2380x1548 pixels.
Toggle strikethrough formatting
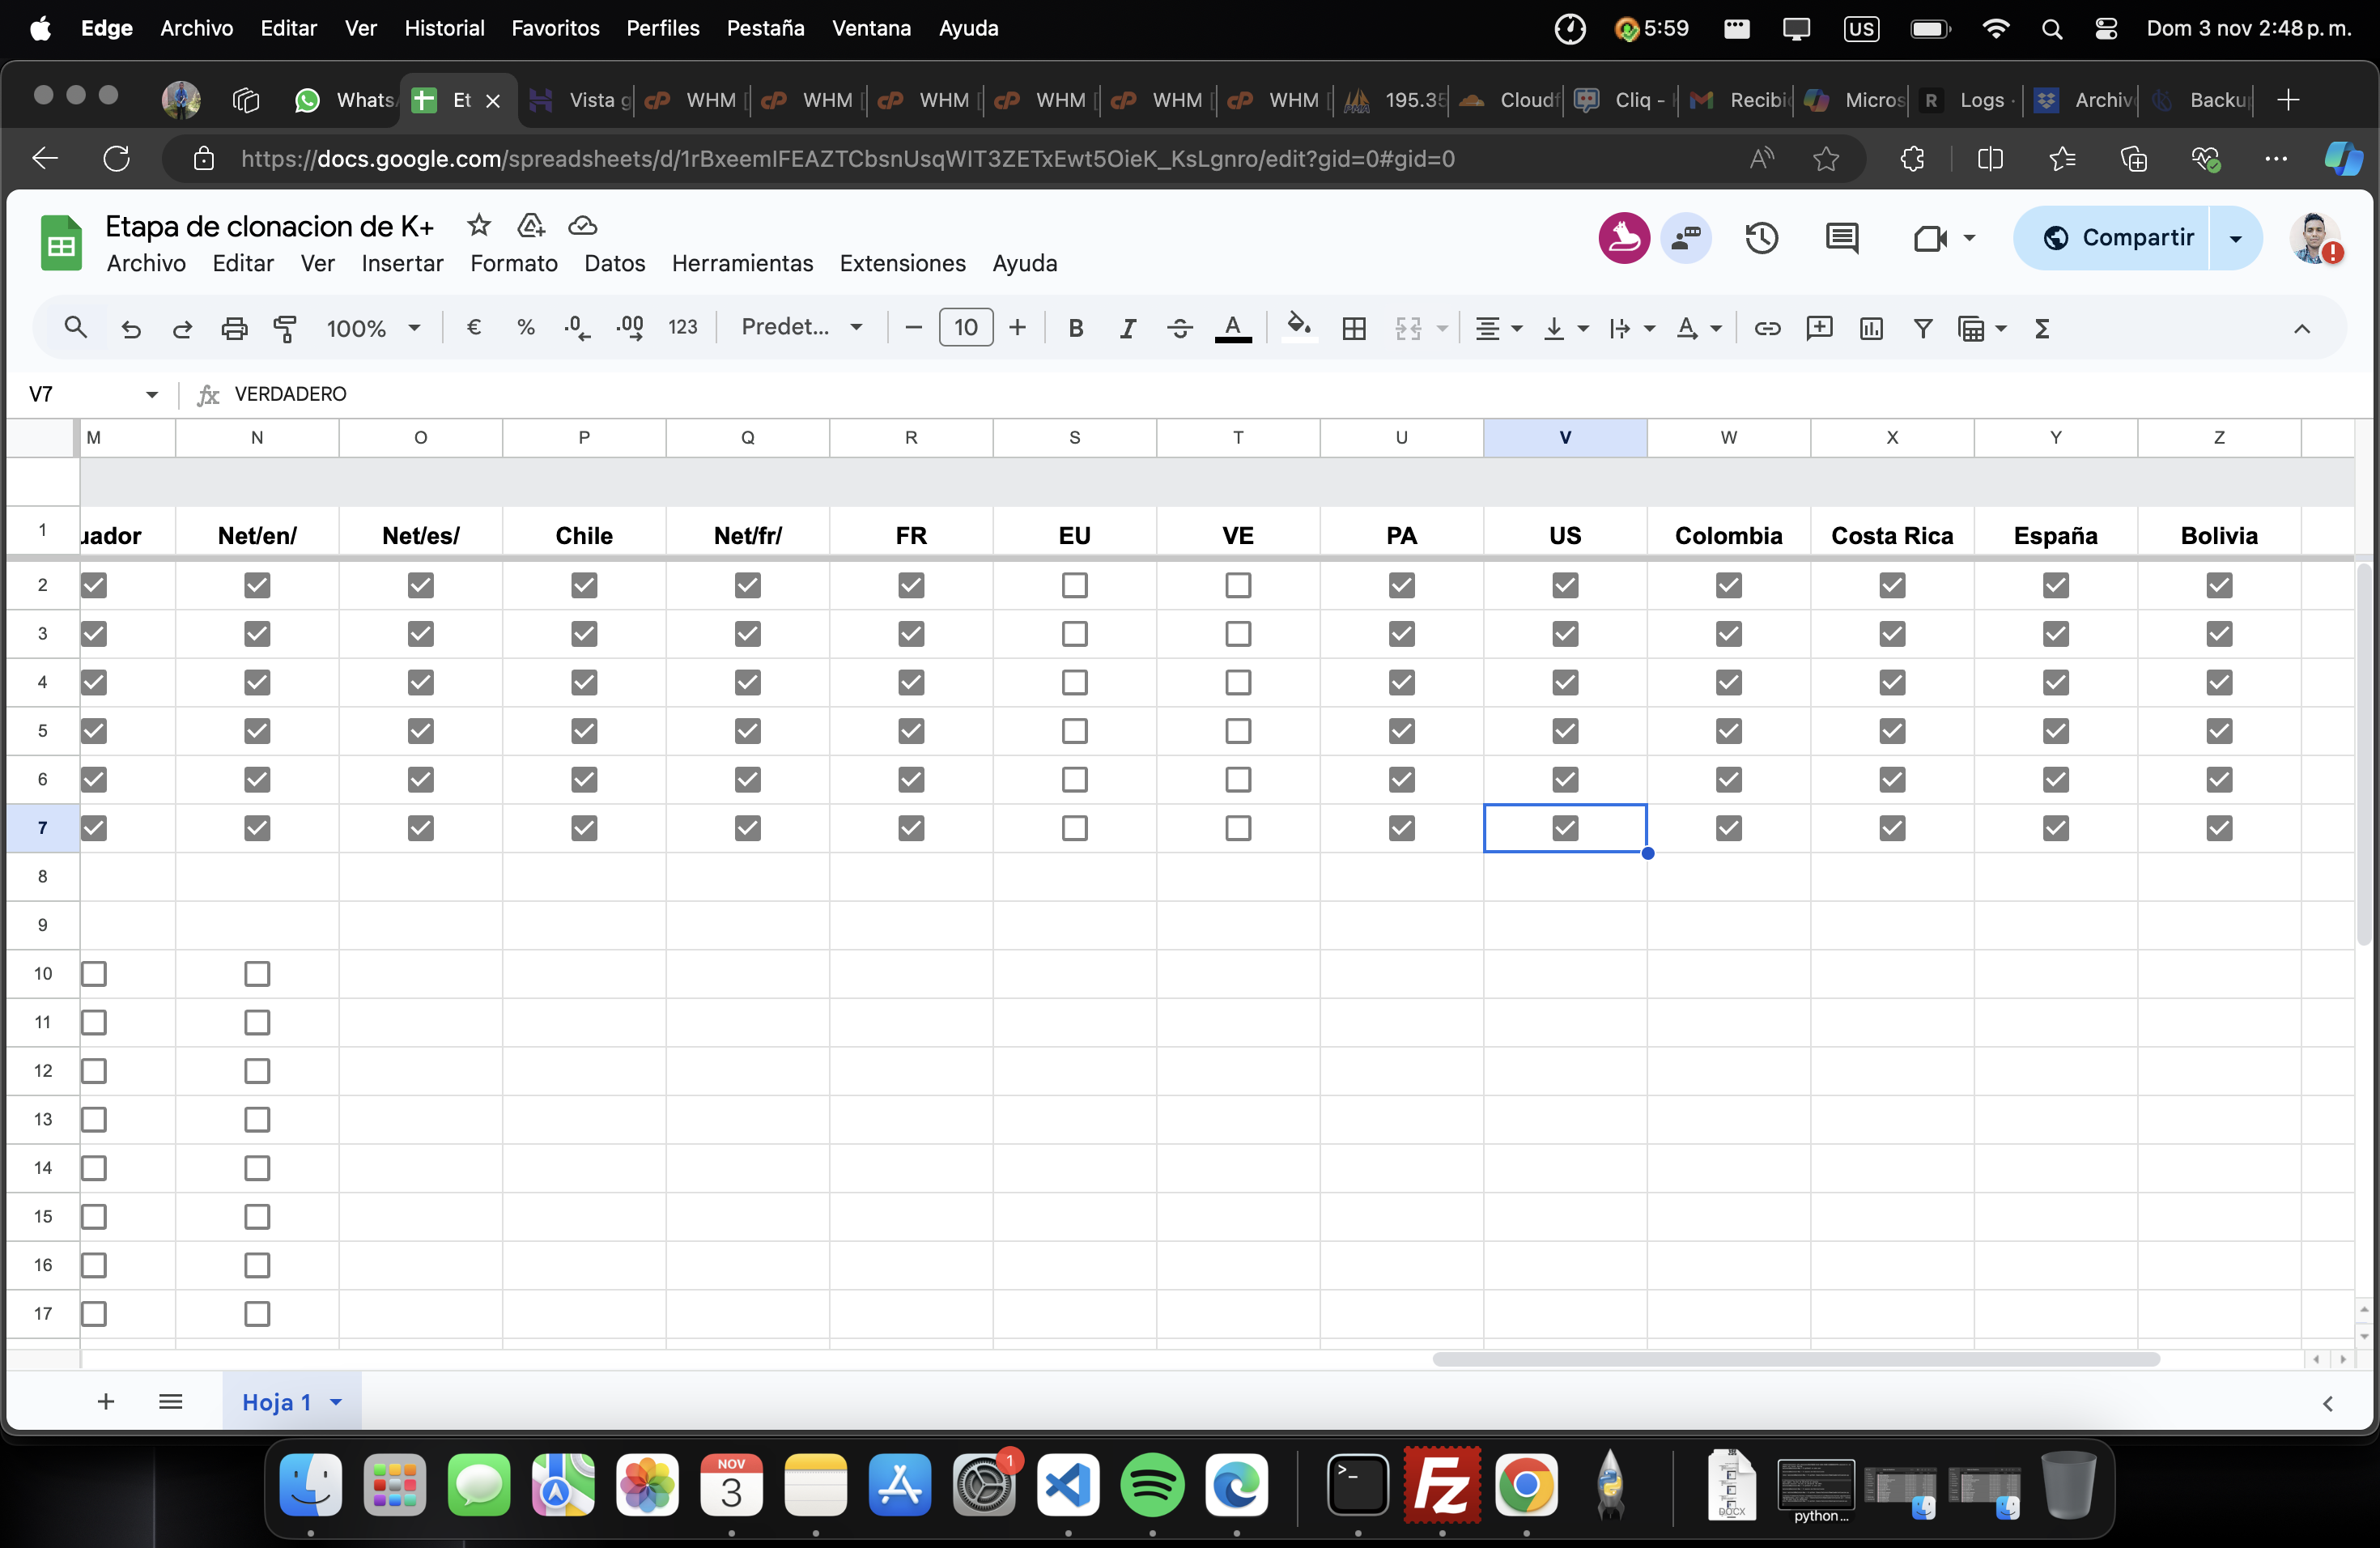tap(1180, 328)
